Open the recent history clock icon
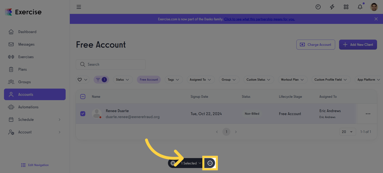 [x=318, y=7]
